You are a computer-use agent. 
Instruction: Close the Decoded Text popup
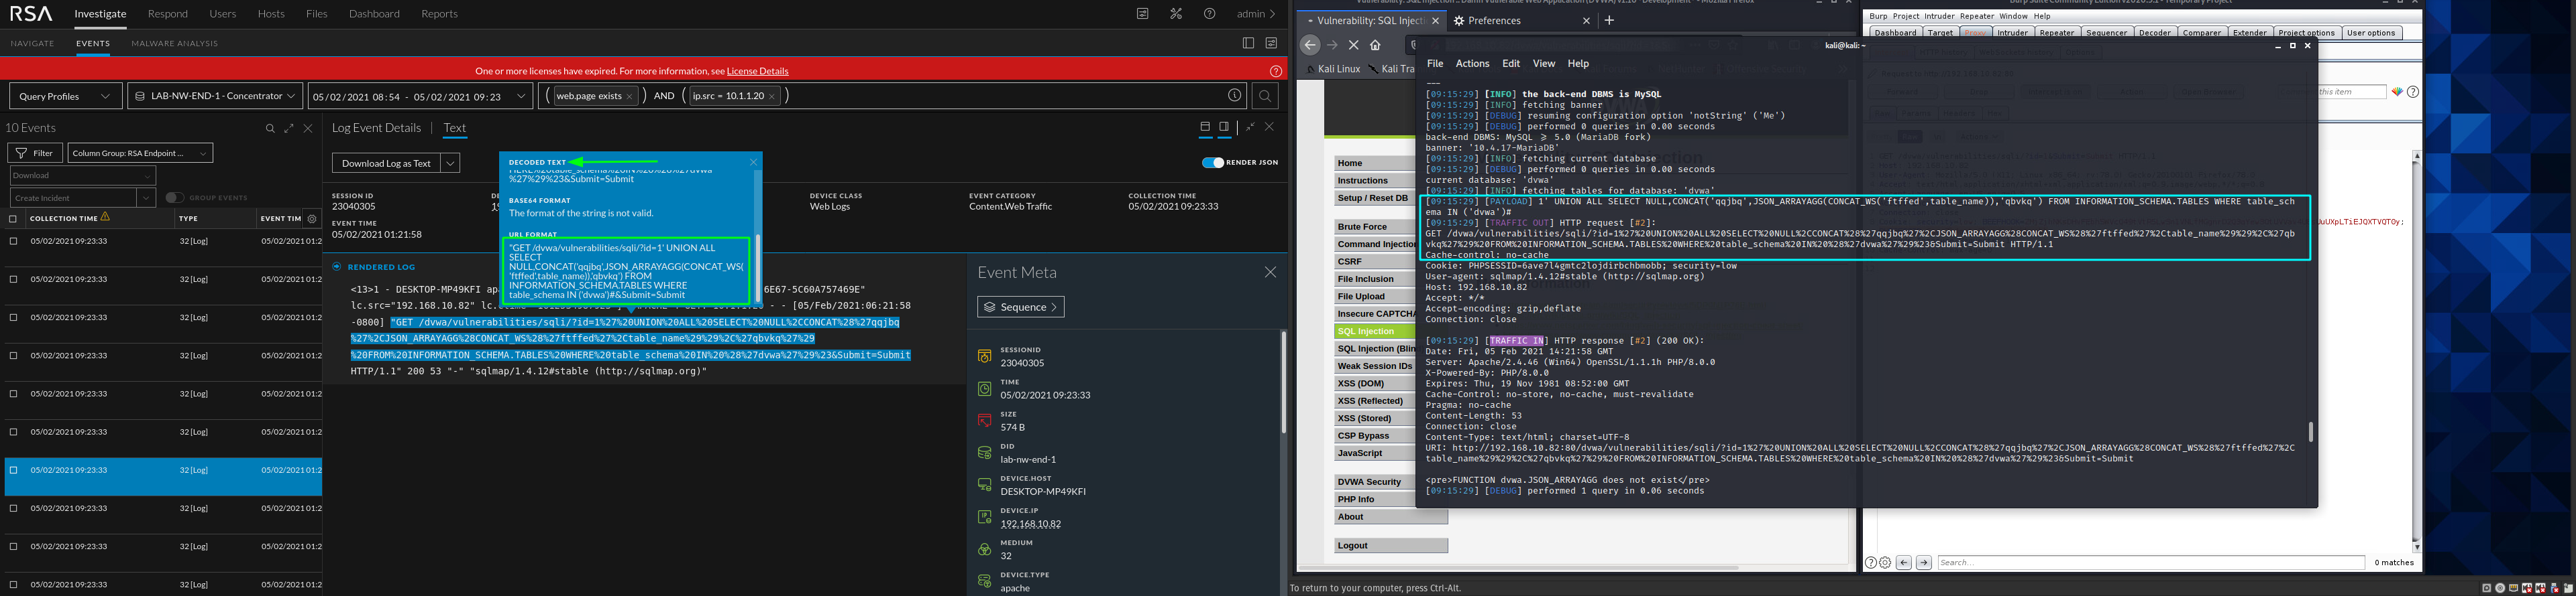coord(754,162)
